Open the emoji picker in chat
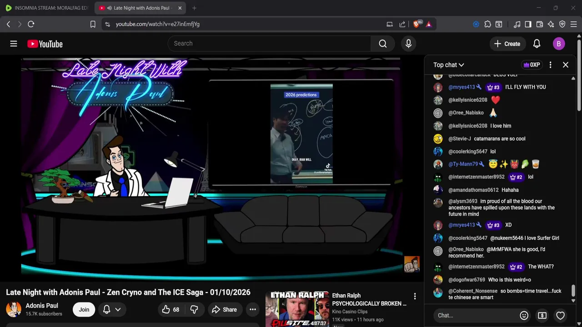This screenshot has height=327, width=582. click(524, 315)
